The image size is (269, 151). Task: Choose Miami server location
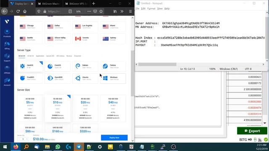pos(113,26)
